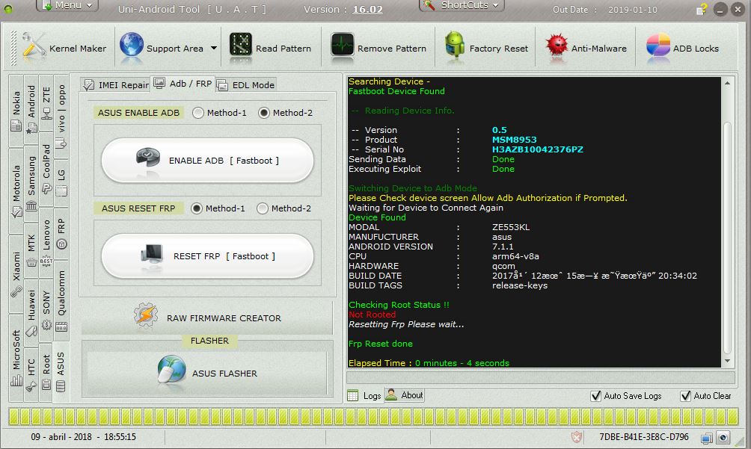Click the version number 16.02 link
Viewport: 751px width, 449px height.
click(x=368, y=10)
